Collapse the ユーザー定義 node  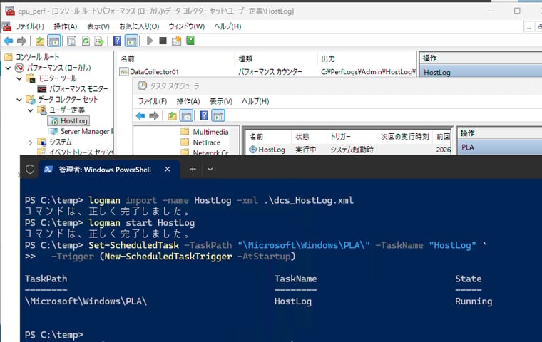pos(30,110)
